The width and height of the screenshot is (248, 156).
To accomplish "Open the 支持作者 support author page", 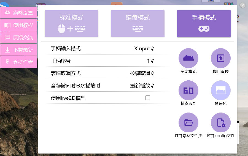I will pos(19,62).
